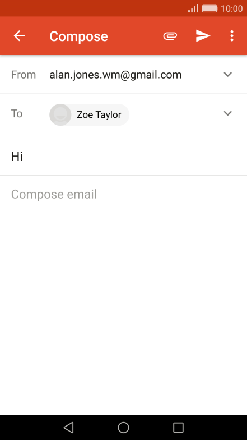Click the subject field containing Hi
247x440 pixels.
click(123, 156)
